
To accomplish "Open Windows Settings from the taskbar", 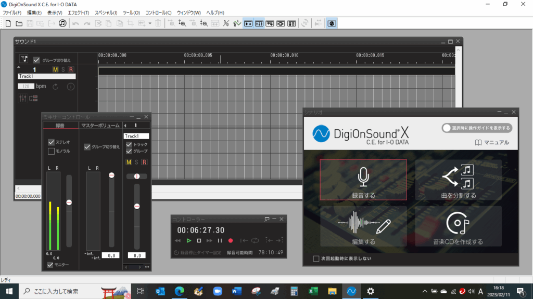I will click(370, 291).
